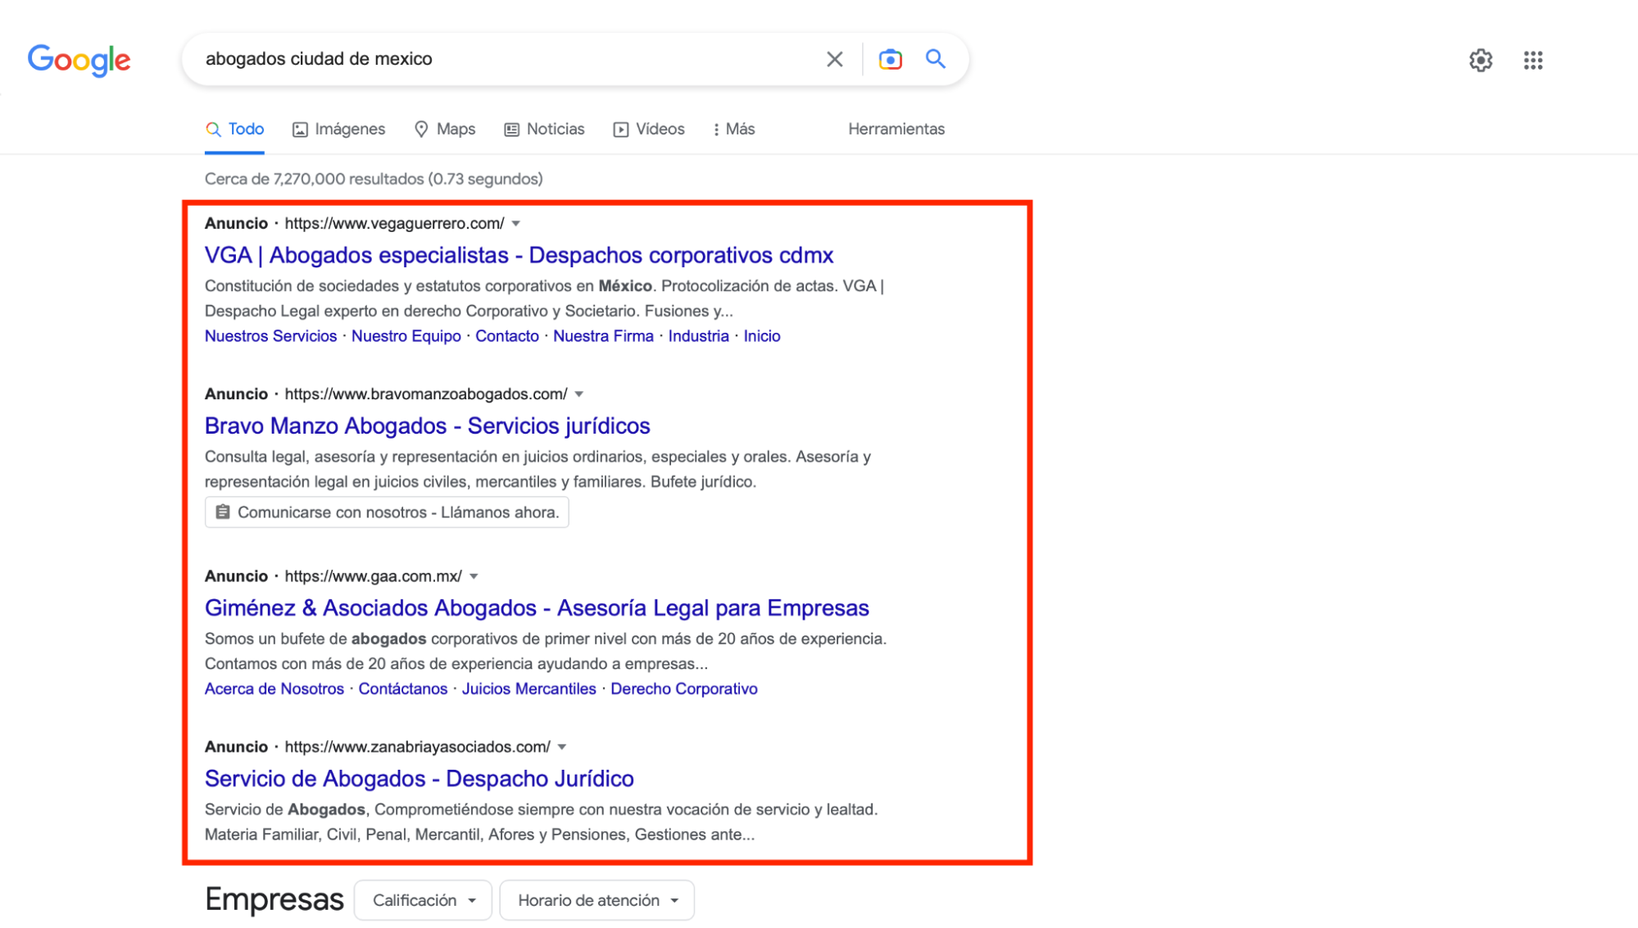
Task: Switch to the Maps tab
Action: [444, 130]
